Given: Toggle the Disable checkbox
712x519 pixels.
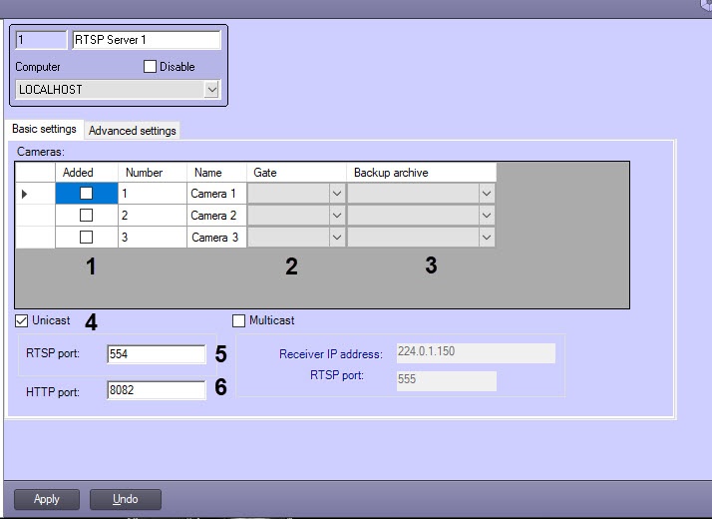Looking at the screenshot, I should pyautogui.click(x=150, y=67).
